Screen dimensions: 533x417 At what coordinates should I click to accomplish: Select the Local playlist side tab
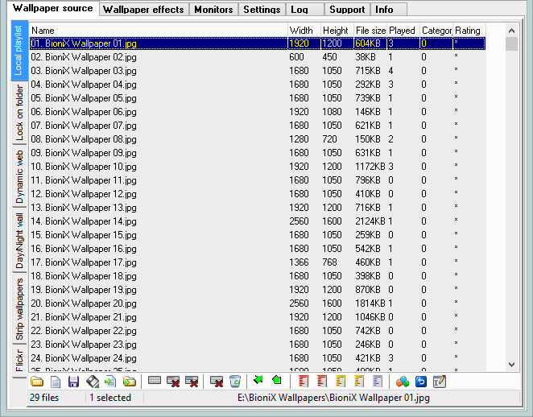[19, 50]
